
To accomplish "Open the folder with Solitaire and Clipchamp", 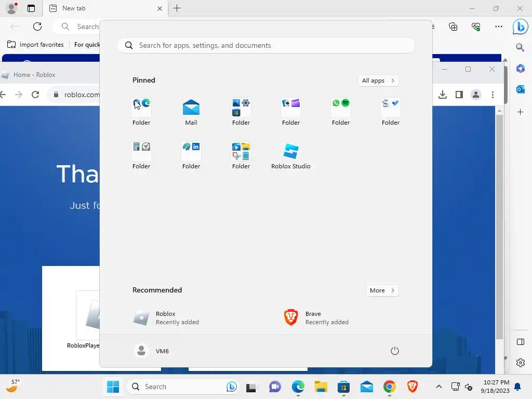I will (x=291, y=112).
